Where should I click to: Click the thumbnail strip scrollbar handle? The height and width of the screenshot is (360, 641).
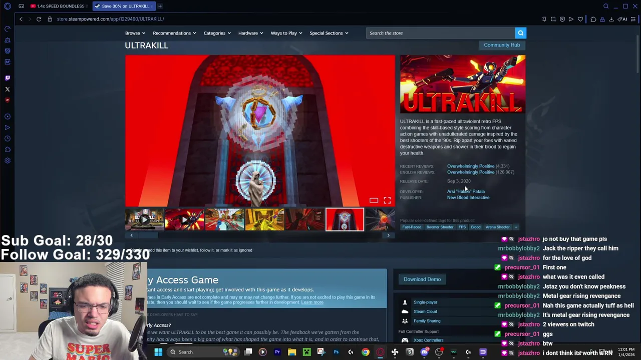tap(147, 235)
